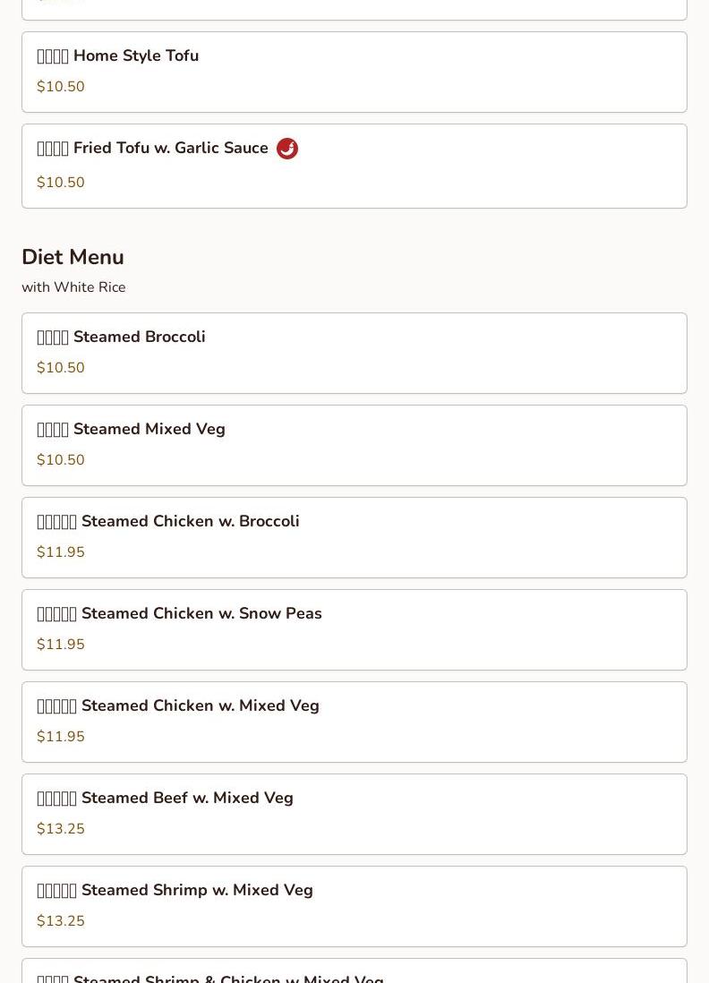Click the "with White Rice" subtitle
The height and width of the screenshot is (983, 709).
[x=73, y=287]
